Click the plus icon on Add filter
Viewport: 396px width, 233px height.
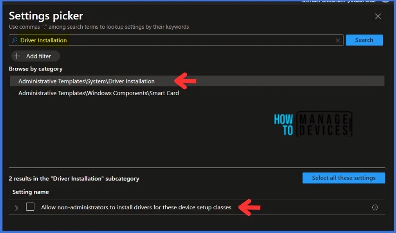click(17, 56)
